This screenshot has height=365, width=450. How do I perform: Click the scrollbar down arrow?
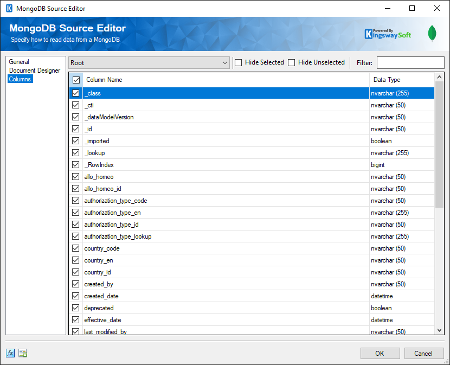[439, 330]
